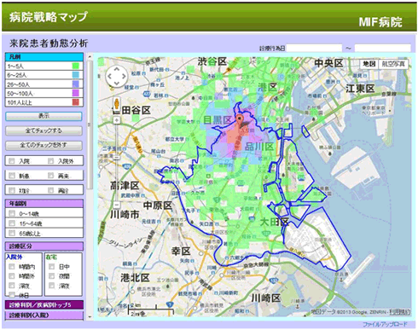Image resolution: width=418 pixels, height=330 pixels.
Task: Click the 中原区 label on the map
Action: pos(158,206)
